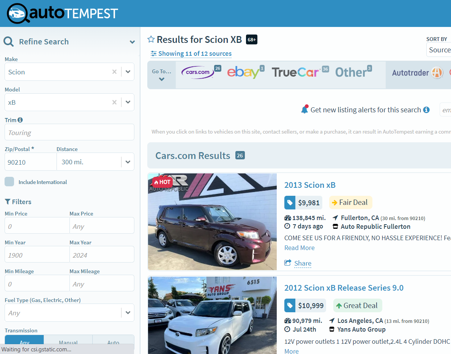
Task: Select the TrueCar source icon
Action: [x=296, y=72]
